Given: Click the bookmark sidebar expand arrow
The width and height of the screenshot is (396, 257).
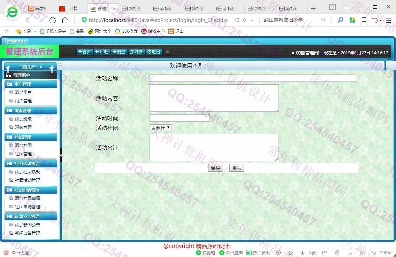Looking at the screenshot, I should [x=7, y=31].
